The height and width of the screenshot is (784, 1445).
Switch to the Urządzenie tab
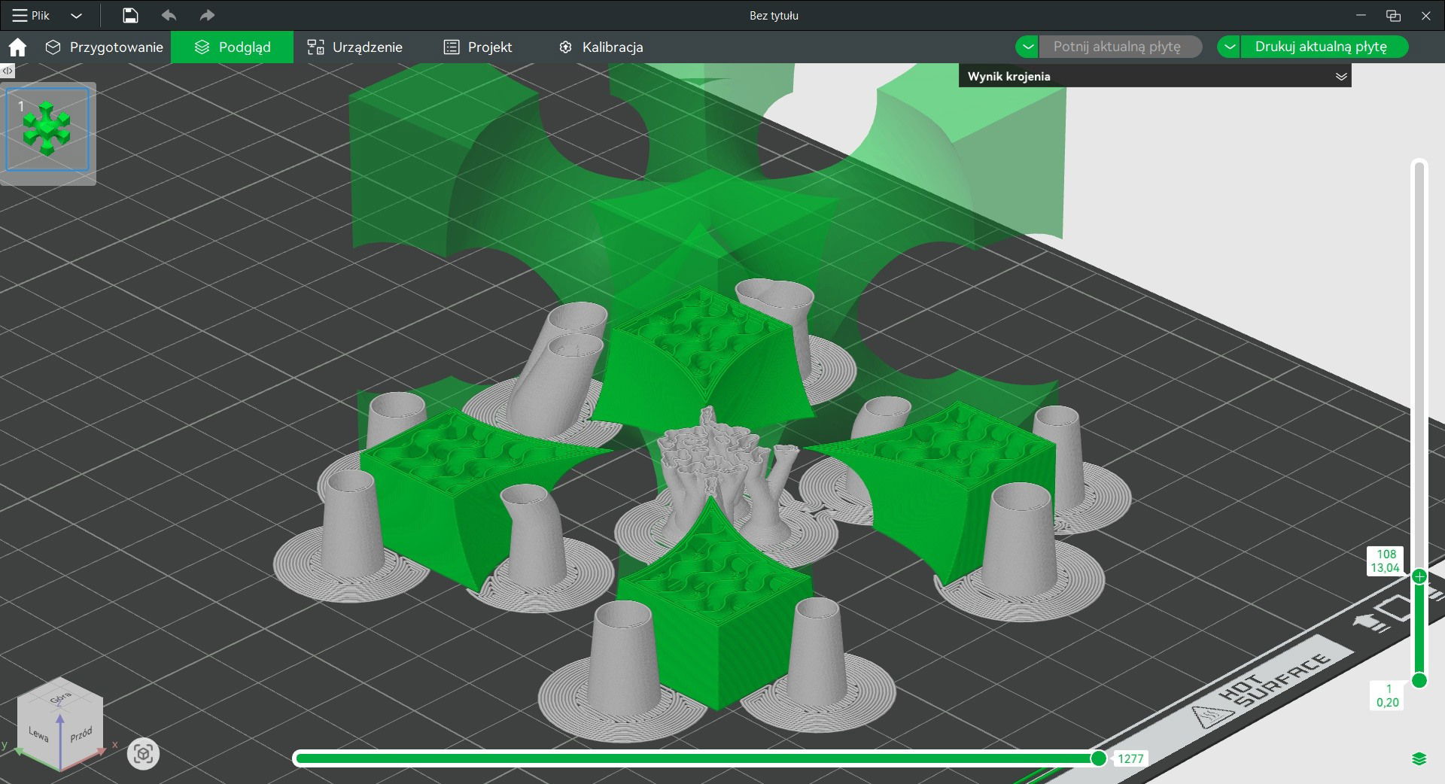pos(367,47)
